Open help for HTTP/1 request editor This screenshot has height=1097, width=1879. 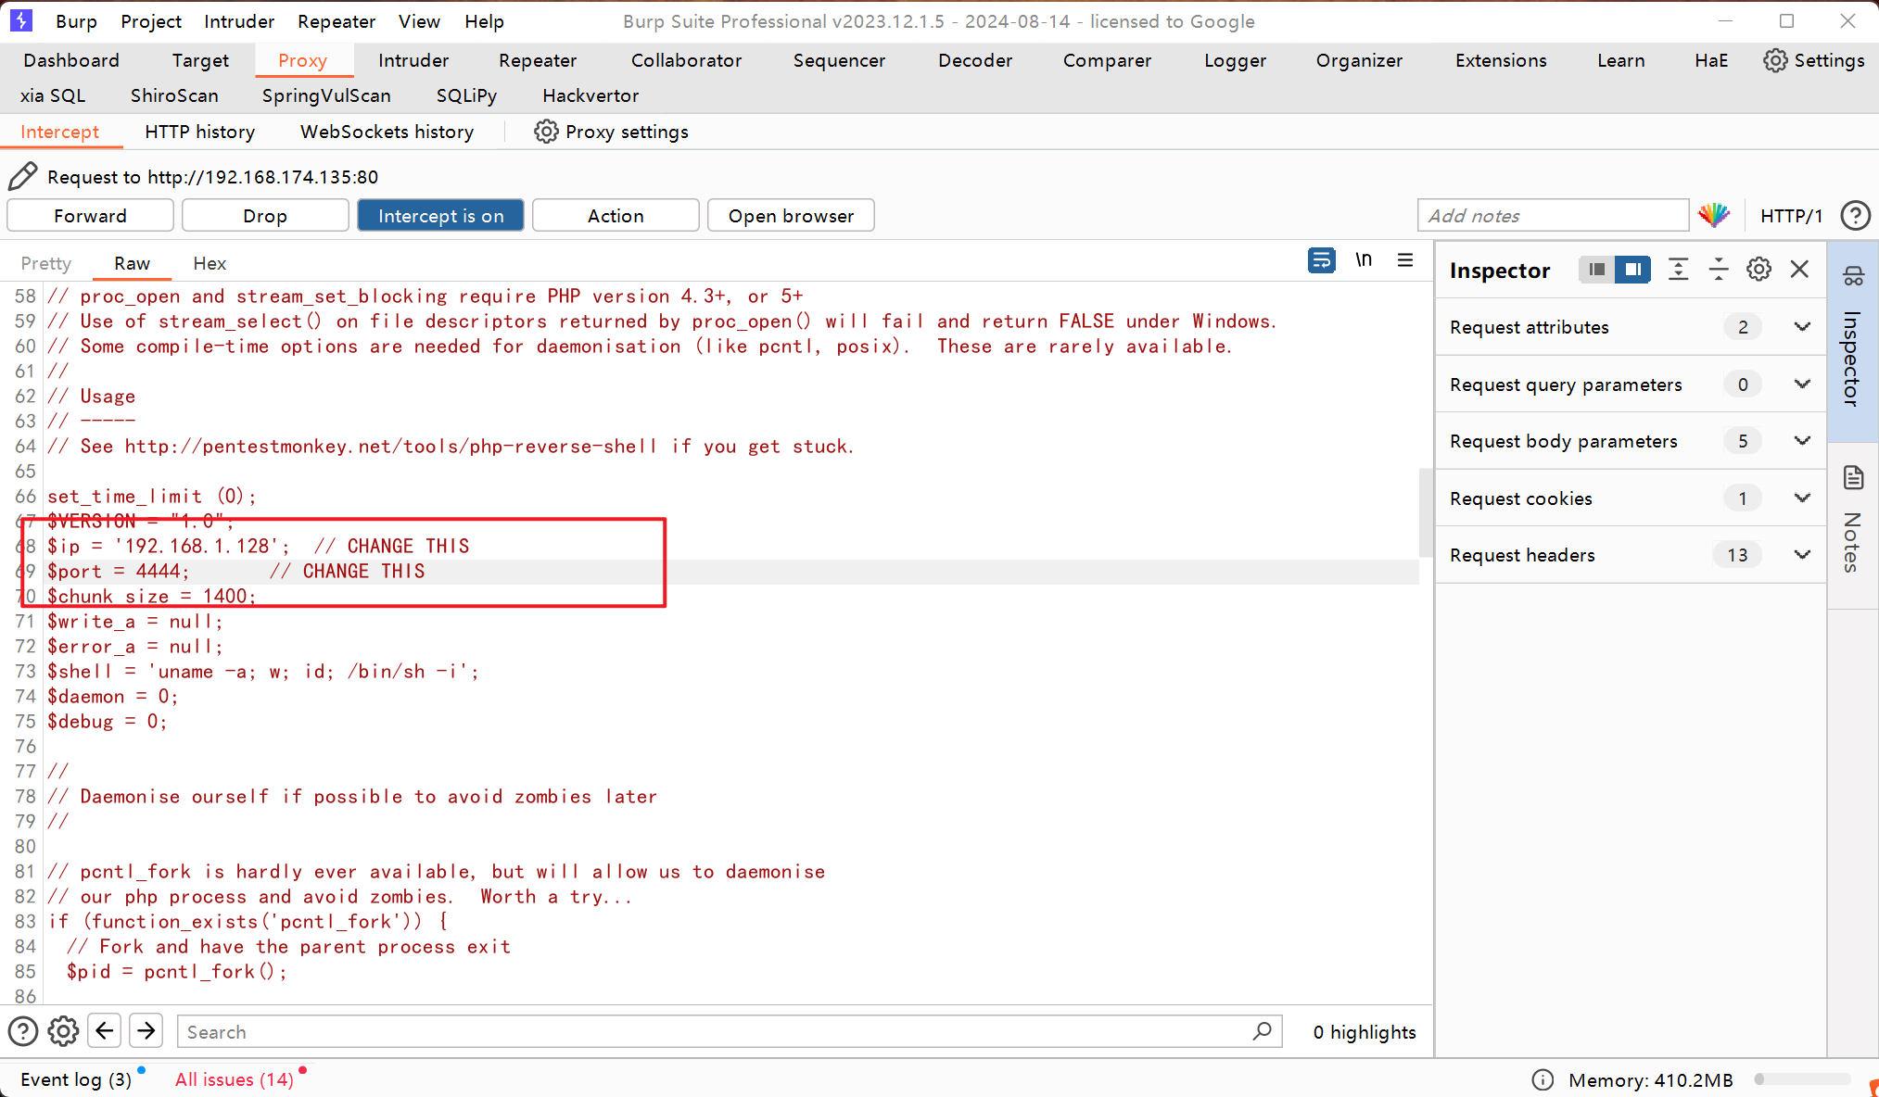click(x=1855, y=216)
